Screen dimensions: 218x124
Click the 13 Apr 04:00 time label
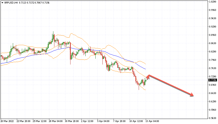point(152,121)
